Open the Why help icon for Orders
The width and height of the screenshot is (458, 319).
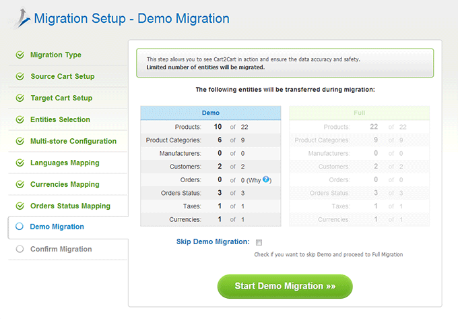[x=266, y=179]
